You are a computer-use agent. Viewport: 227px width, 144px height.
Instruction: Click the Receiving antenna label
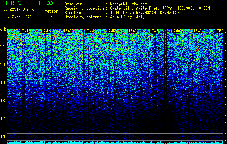pos(83,17)
